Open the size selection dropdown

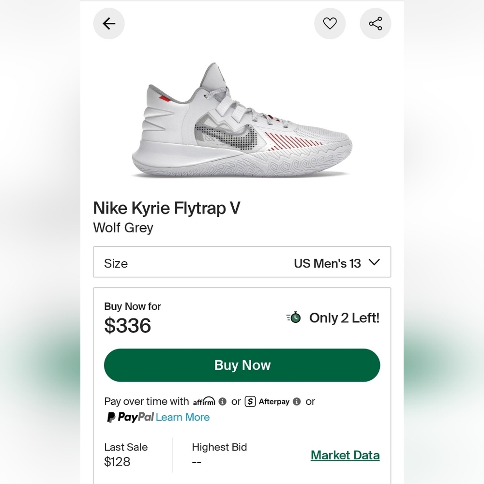tap(242, 263)
